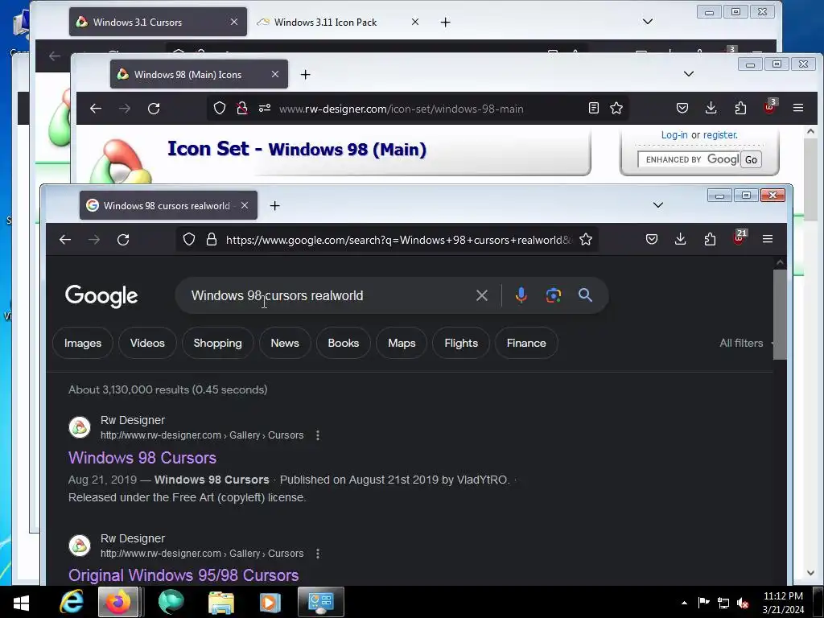Click the uBlock icon showing 21
Image resolution: width=824 pixels, height=618 pixels.
(x=739, y=238)
